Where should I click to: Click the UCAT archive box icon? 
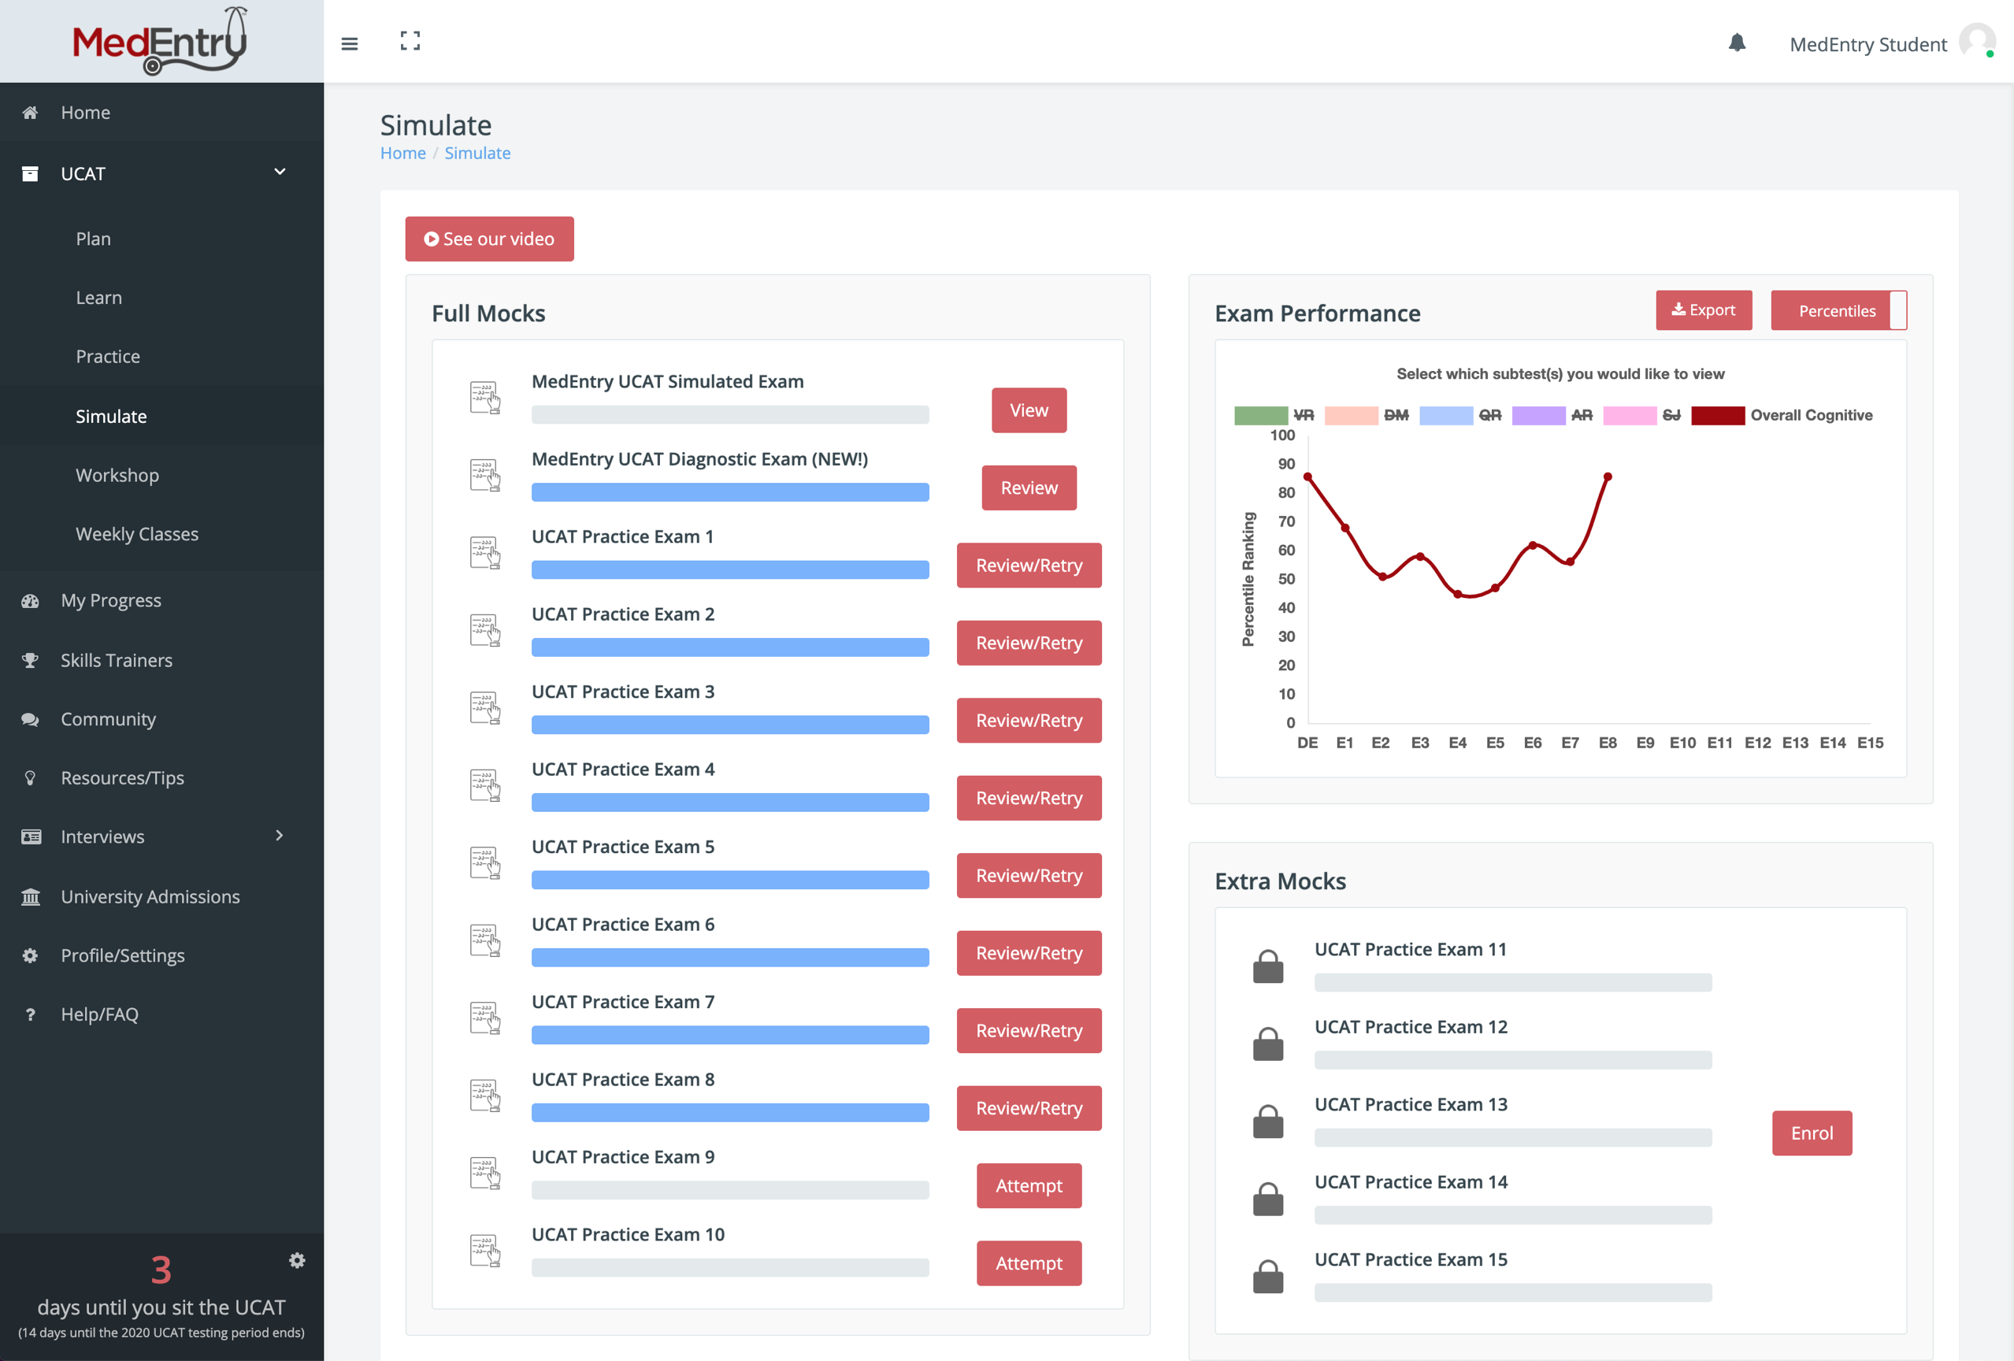(x=31, y=174)
